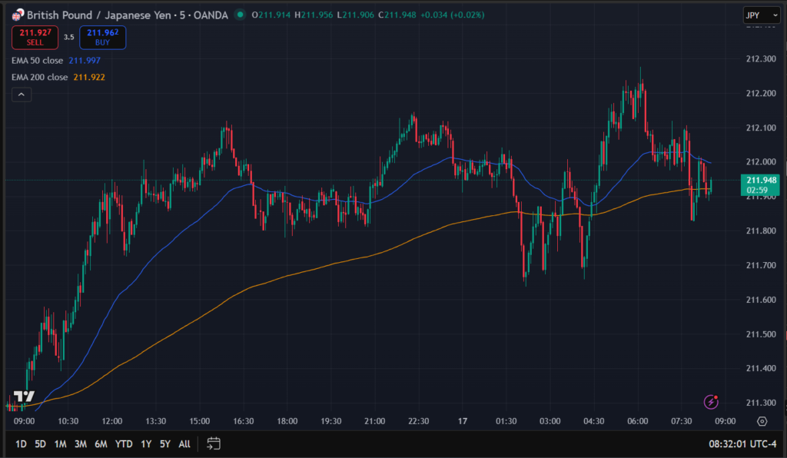Select the 6M time range

101,444
